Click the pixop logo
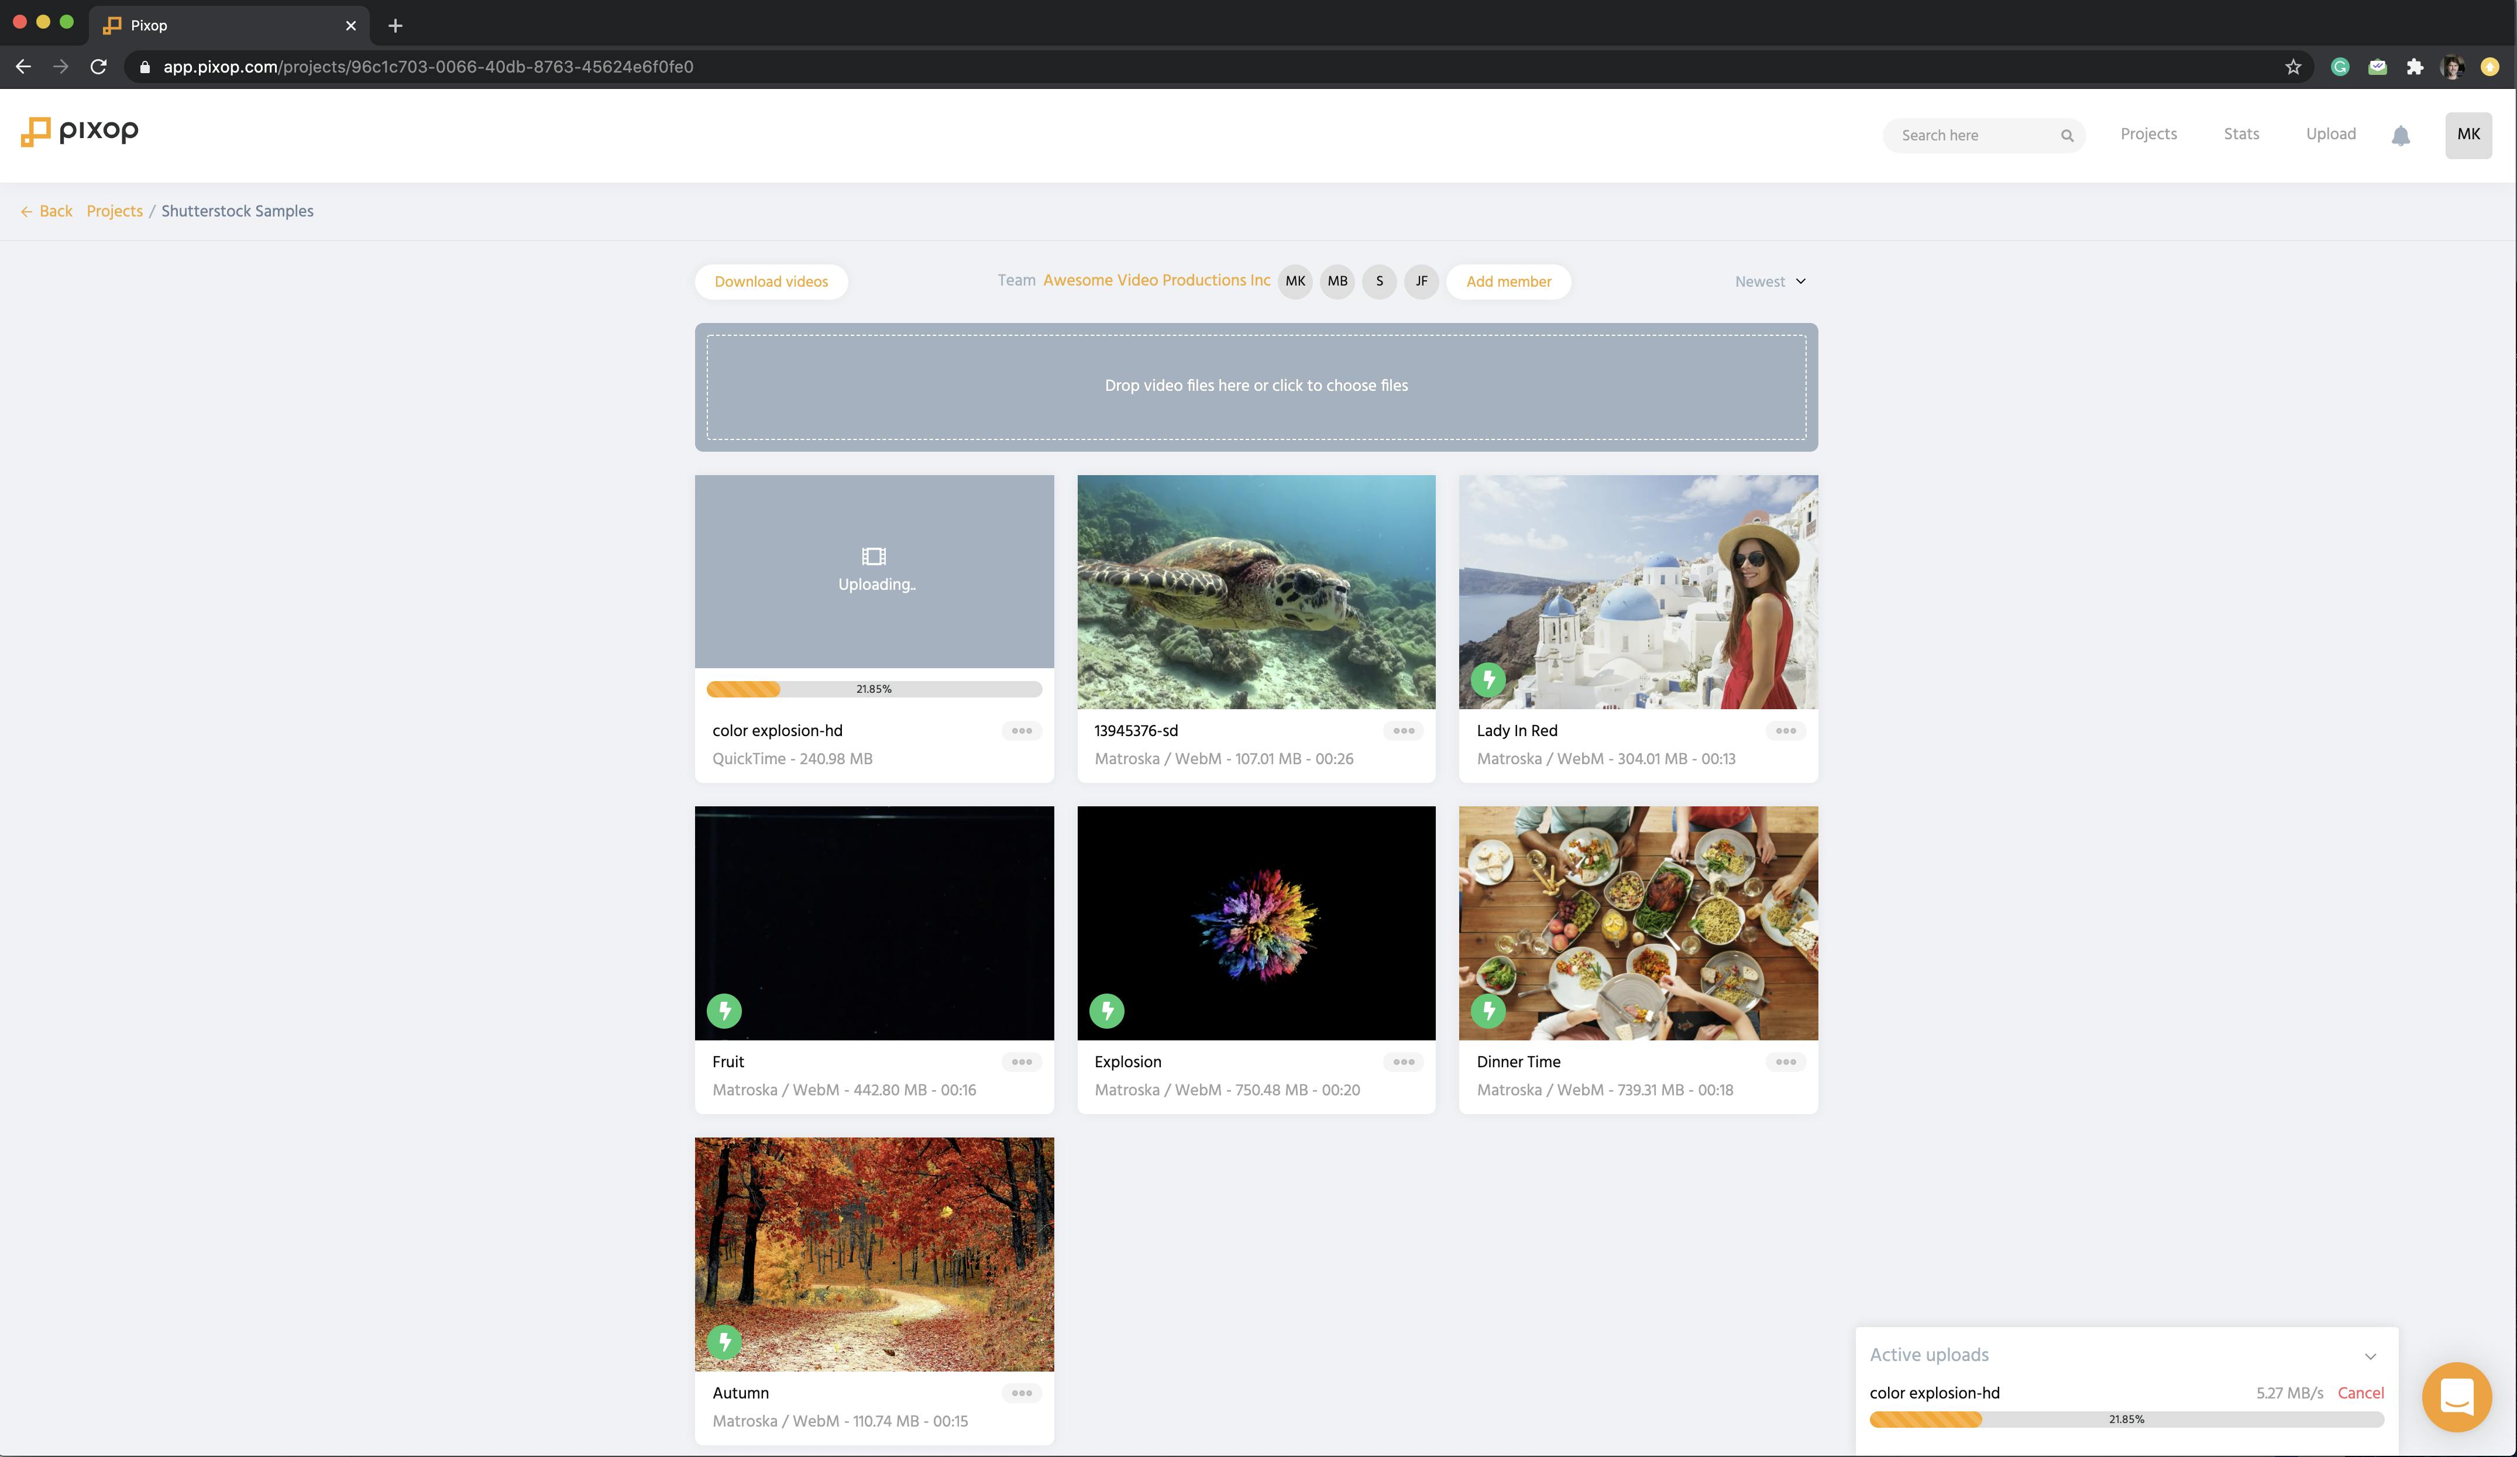Screen dimensions: 2517x1457 pyautogui.click(x=80, y=131)
